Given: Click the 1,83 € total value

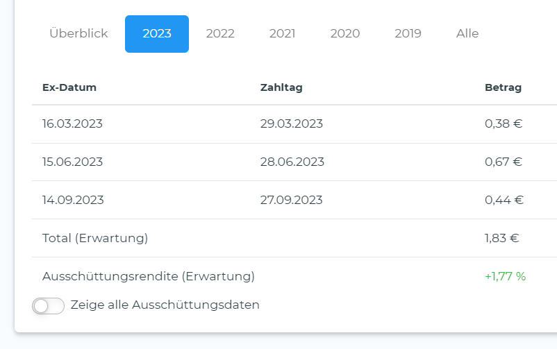Looking at the screenshot, I should tap(502, 238).
